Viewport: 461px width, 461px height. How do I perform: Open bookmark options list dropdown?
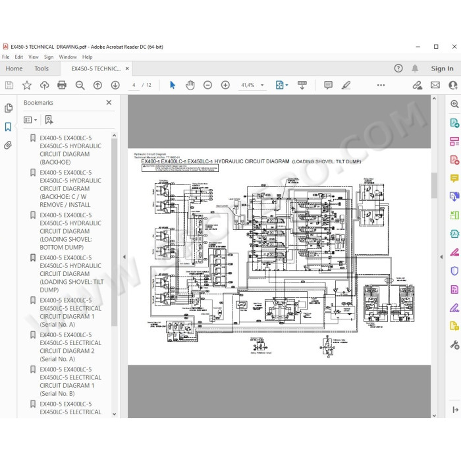point(30,120)
